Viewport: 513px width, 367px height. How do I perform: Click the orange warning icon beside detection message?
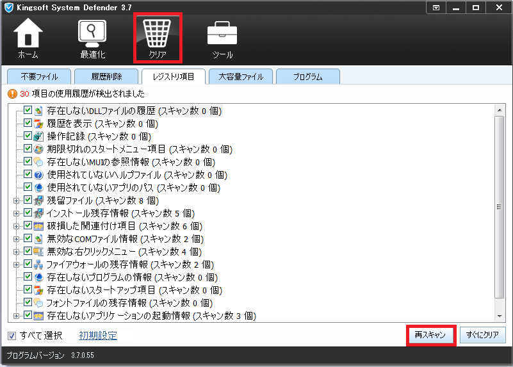pyautogui.click(x=12, y=94)
